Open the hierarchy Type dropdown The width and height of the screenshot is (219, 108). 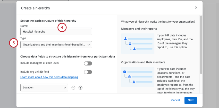pos(56,45)
